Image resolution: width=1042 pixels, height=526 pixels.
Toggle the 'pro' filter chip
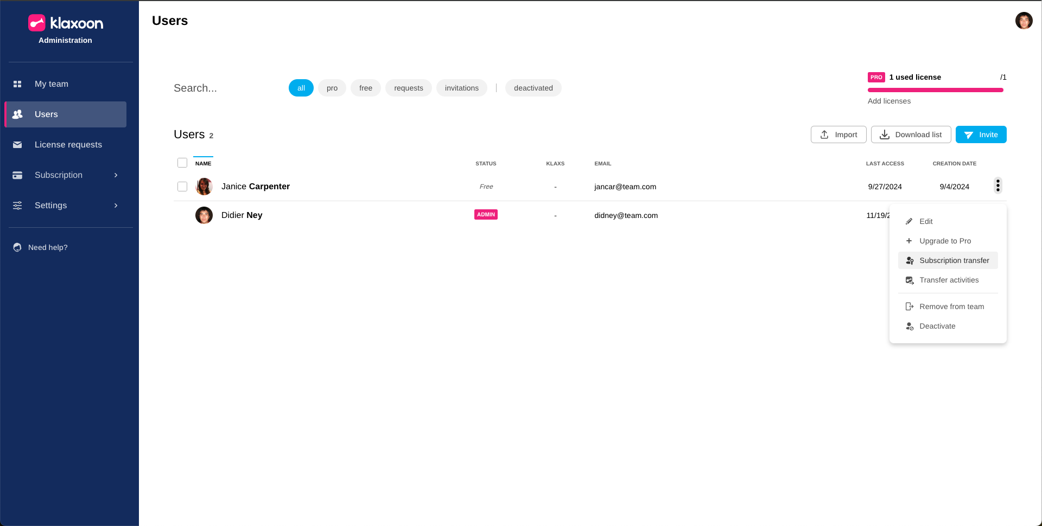point(332,88)
